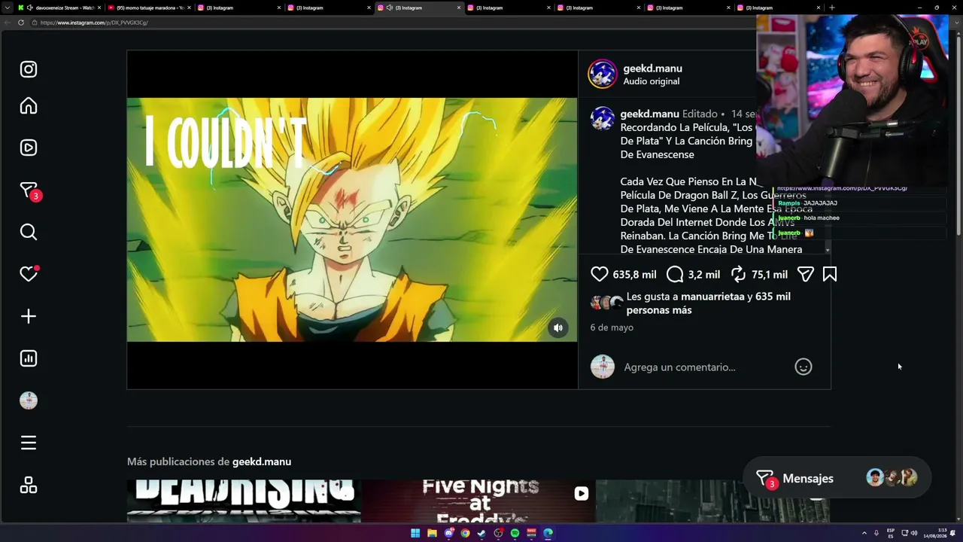Like the geekd.manu post
Viewport: 963px width, 542px height.
pyautogui.click(x=599, y=275)
